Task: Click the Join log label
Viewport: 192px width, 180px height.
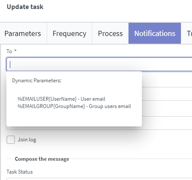Action: pos(27,140)
